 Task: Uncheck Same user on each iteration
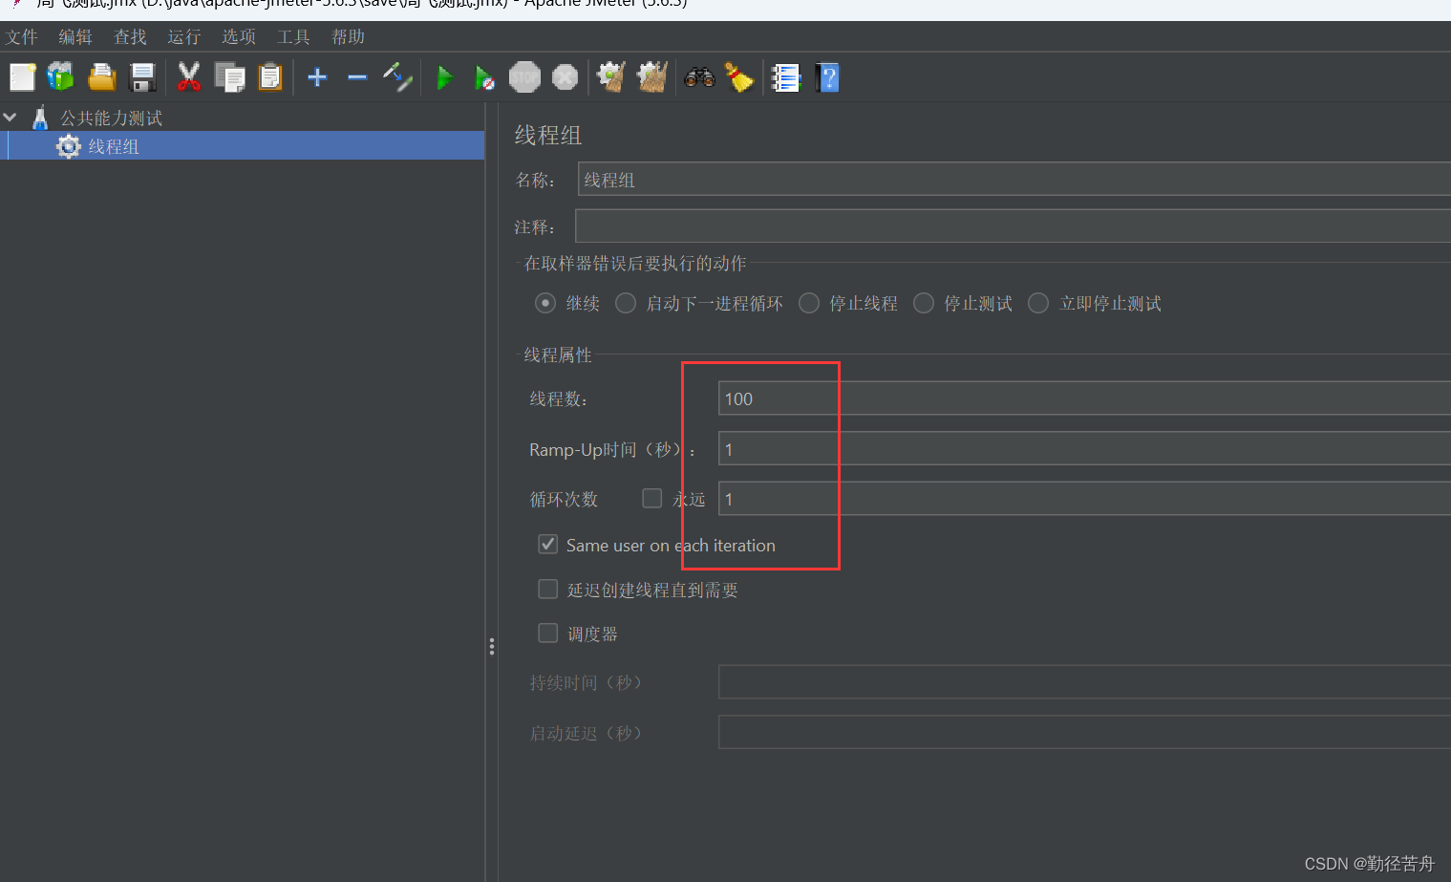[547, 544]
